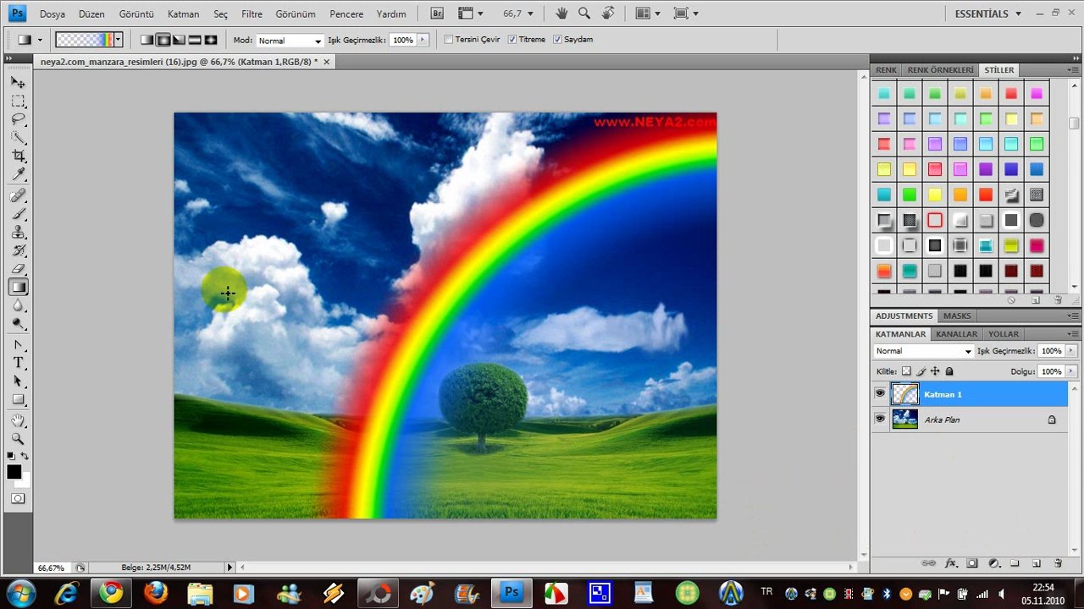Select the Type tool

click(x=18, y=363)
